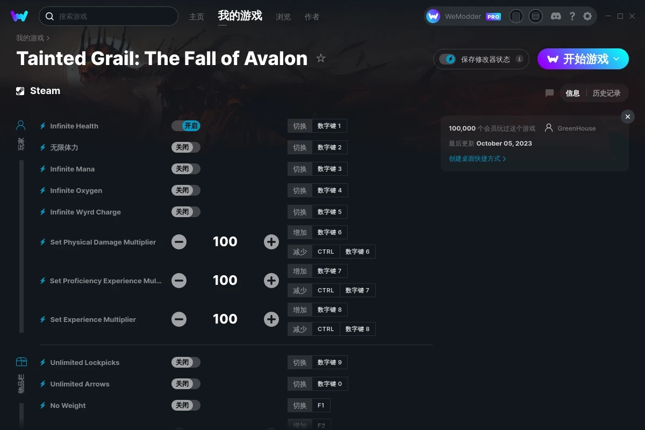Open the Discord icon in the header
Image resolution: width=645 pixels, height=430 pixels.
point(556,16)
